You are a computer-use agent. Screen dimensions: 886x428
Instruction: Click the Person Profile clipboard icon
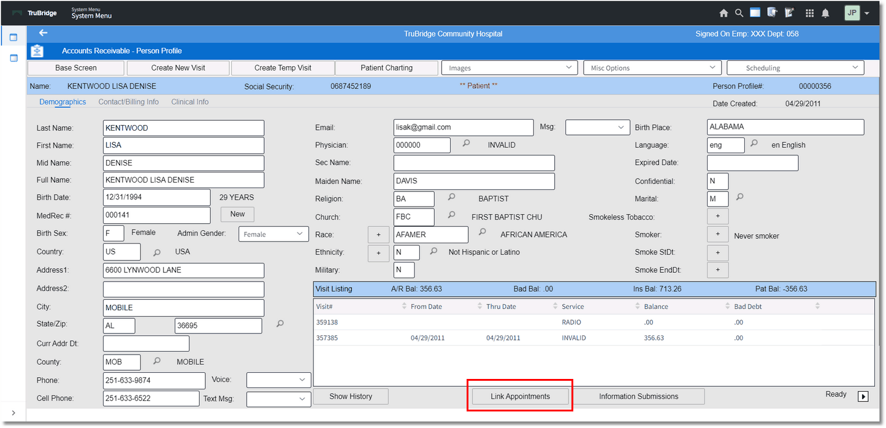[37, 50]
